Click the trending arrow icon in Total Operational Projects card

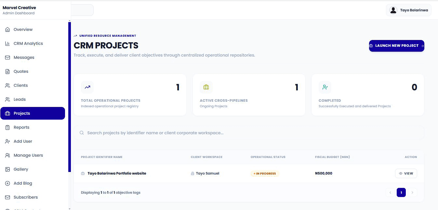87,87
